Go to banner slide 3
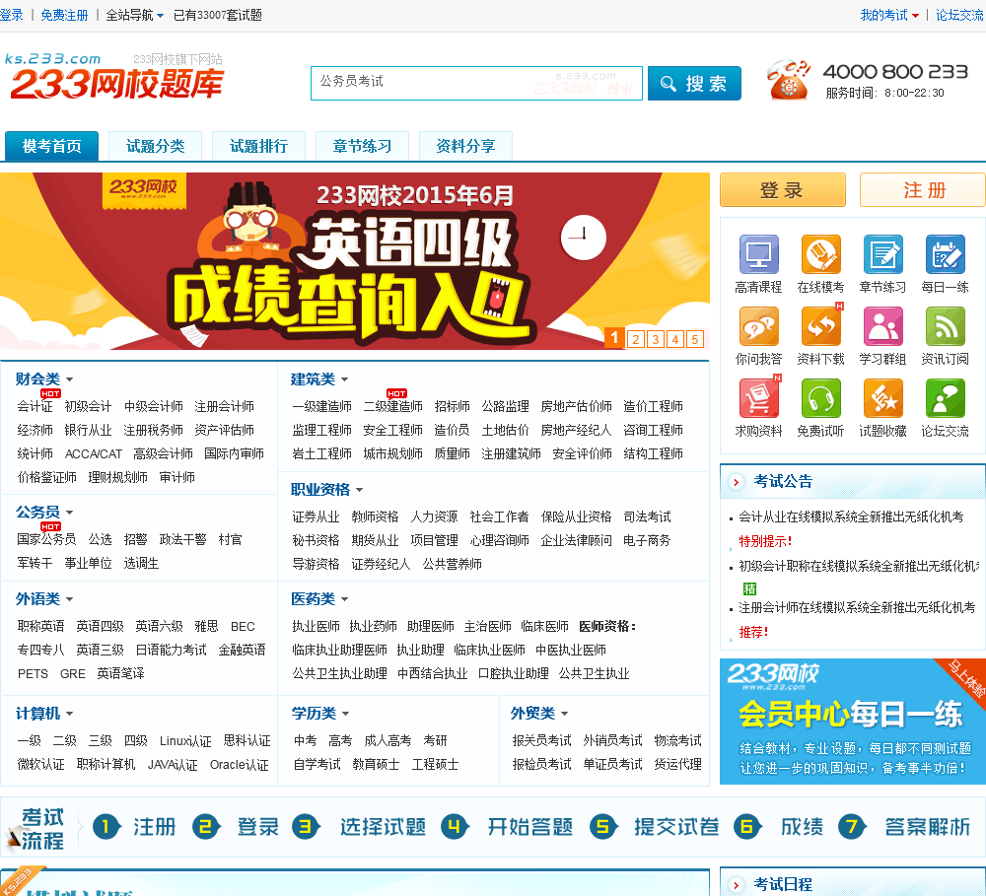This screenshot has height=896, width=986. pyautogui.click(x=656, y=339)
